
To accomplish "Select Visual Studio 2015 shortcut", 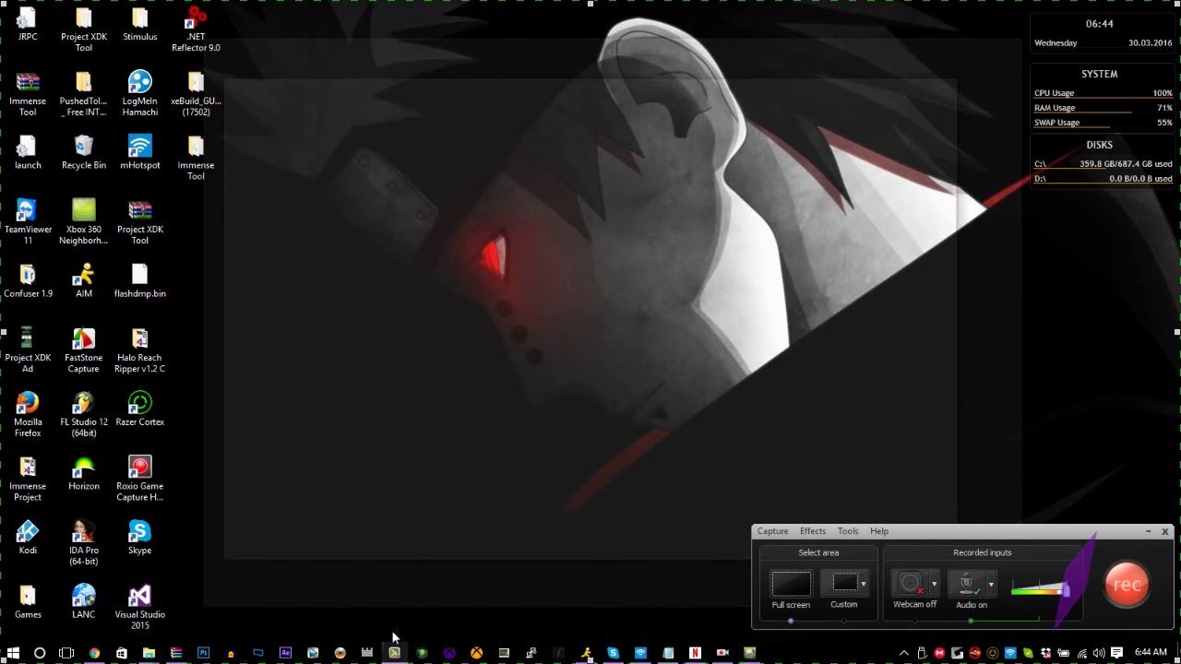I will click(139, 607).
